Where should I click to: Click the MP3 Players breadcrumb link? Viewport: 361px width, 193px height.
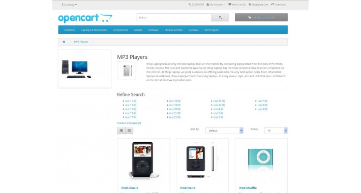point(81,42)
